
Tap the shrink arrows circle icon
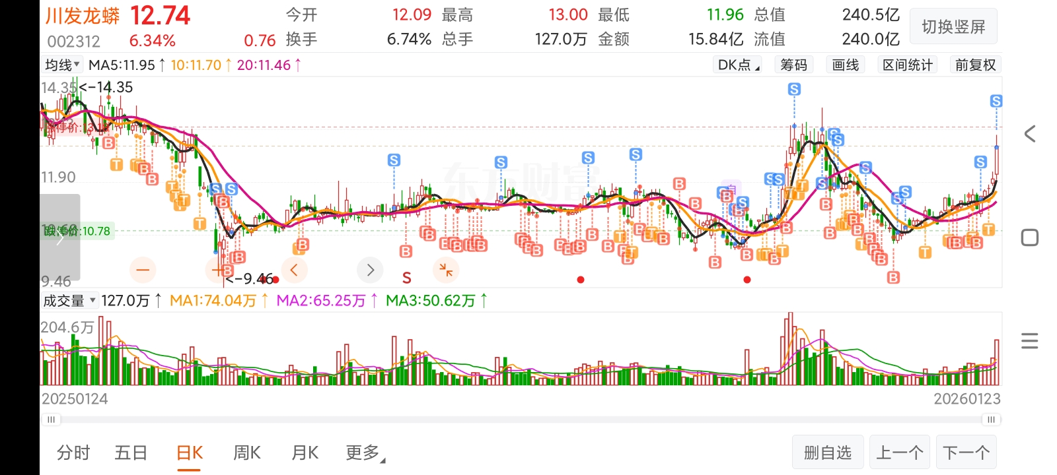click(x=446, y=270)
